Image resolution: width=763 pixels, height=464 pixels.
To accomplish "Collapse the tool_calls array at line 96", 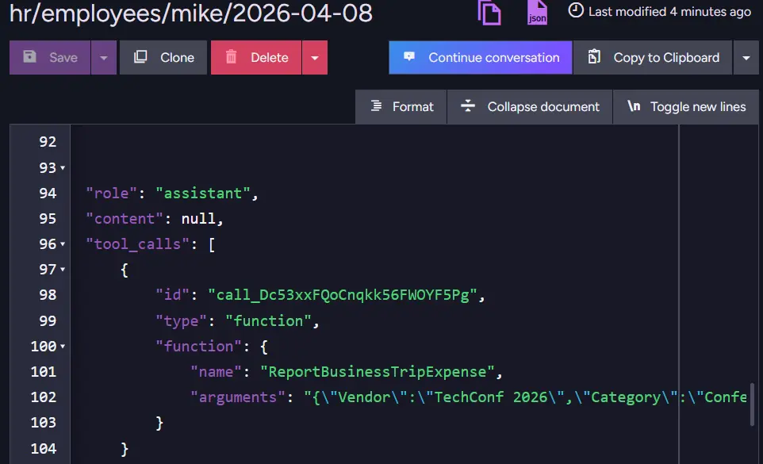I will [63, 244].
